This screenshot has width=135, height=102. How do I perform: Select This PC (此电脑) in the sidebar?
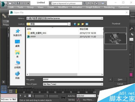point(17,65)
